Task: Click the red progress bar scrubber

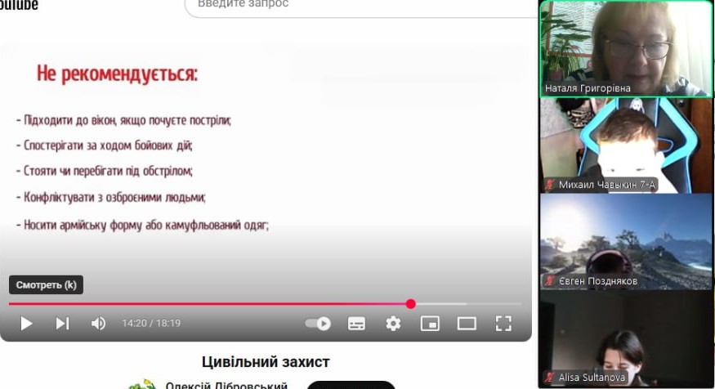Action: click(410, 304)
